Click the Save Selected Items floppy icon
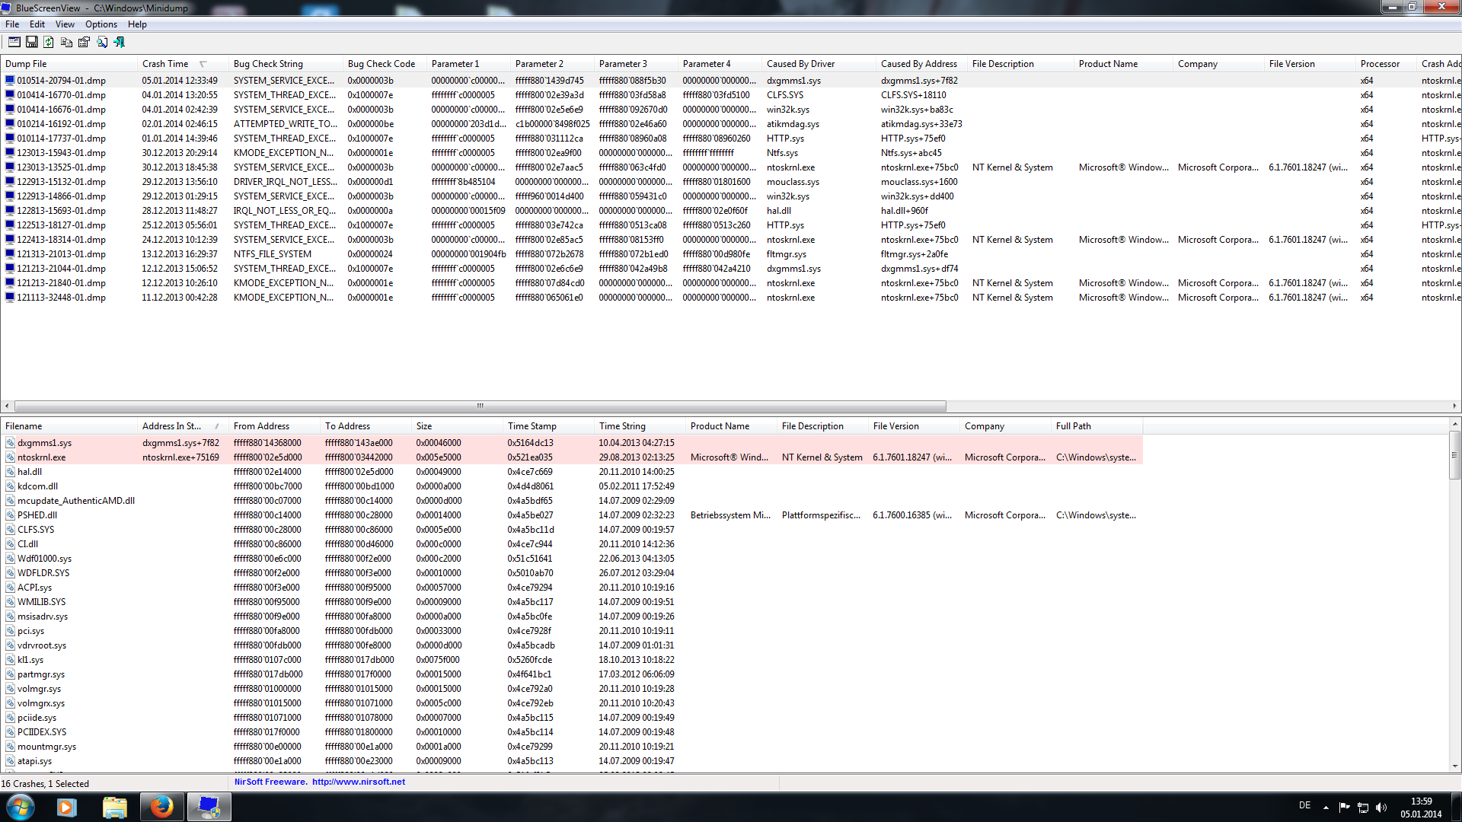Image resolution: width=1462 pixels, height=822 pixels. pyautogui.click(x=32, y=43)
